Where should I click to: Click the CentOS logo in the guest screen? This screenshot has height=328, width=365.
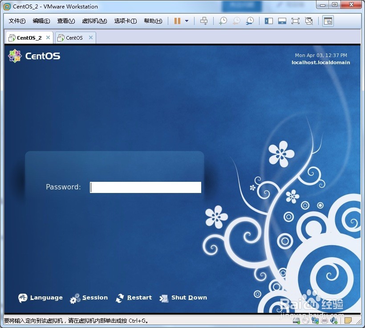34,56
